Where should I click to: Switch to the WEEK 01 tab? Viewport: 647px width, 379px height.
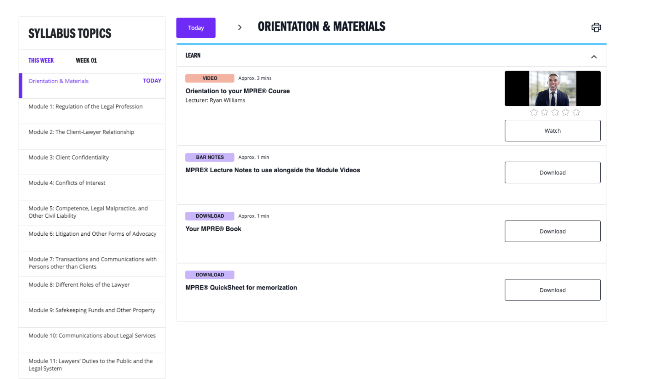pos(86,61)
